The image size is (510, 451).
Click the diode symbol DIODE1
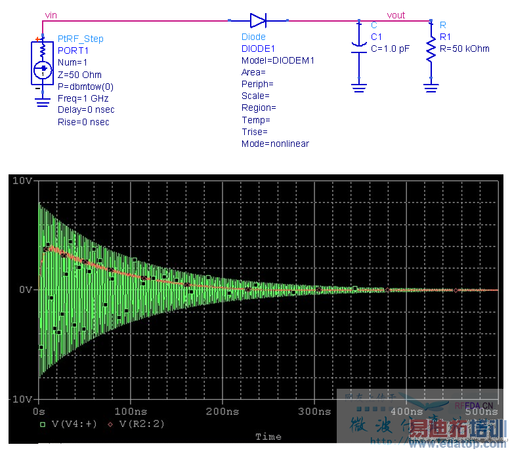pyautogui.click(x=258, y=20)
